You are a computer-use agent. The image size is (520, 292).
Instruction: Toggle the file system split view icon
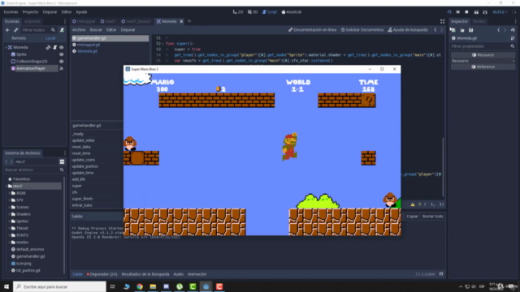[x=62, y=161]
